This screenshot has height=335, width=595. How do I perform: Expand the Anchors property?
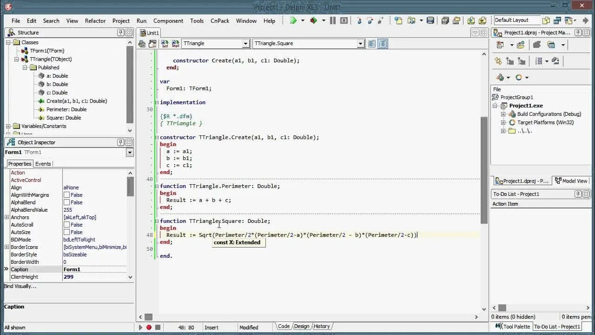point(7,217)
